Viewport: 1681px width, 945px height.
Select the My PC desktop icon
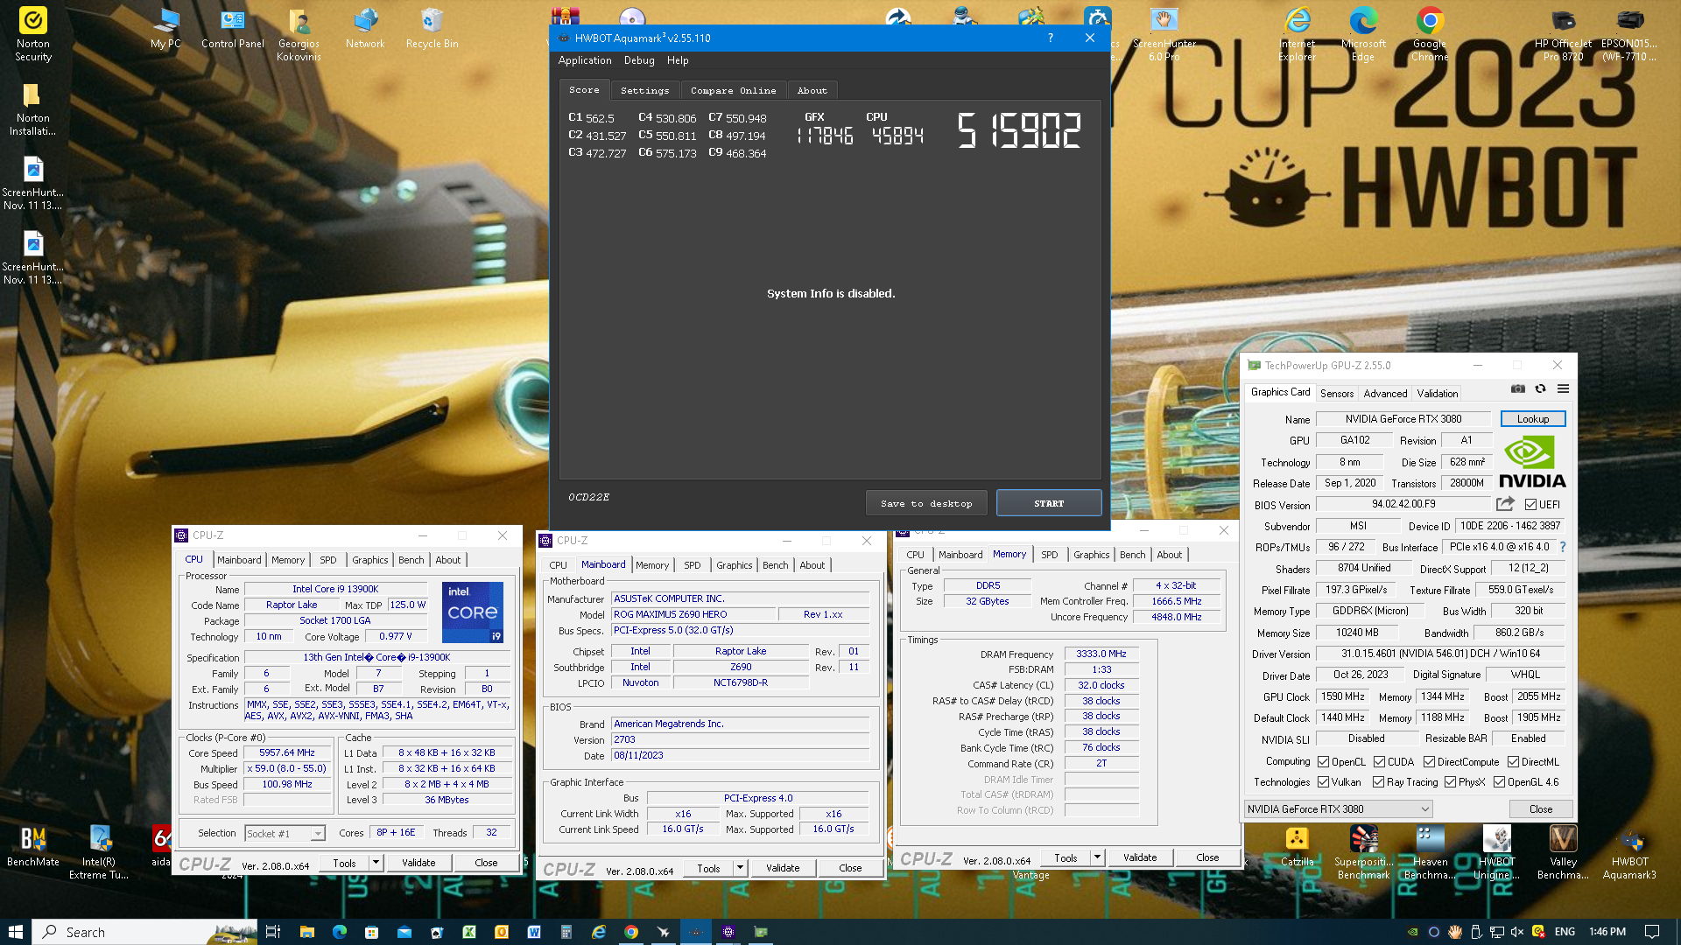tap(165, 29)
